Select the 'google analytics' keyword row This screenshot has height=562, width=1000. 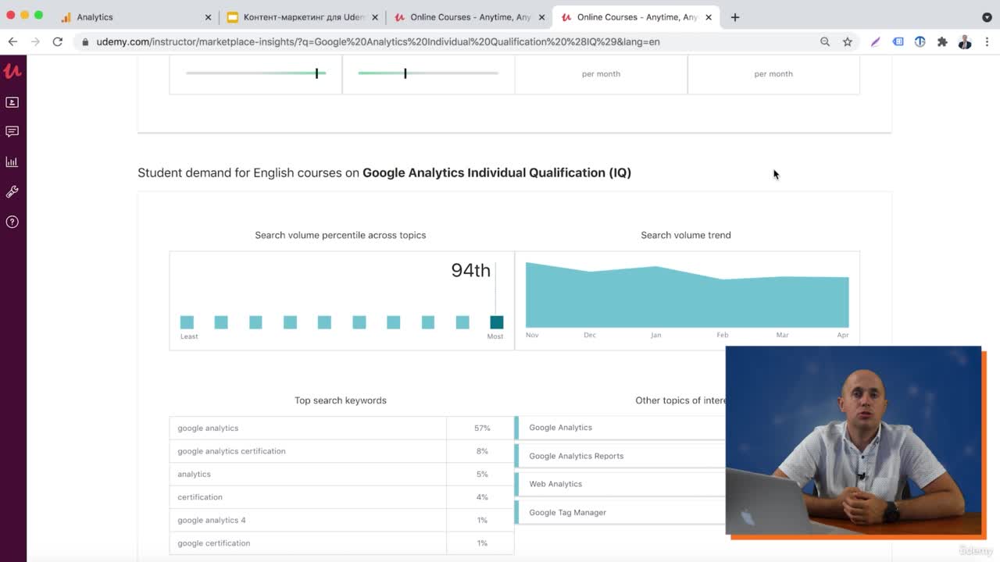point(341,428)
